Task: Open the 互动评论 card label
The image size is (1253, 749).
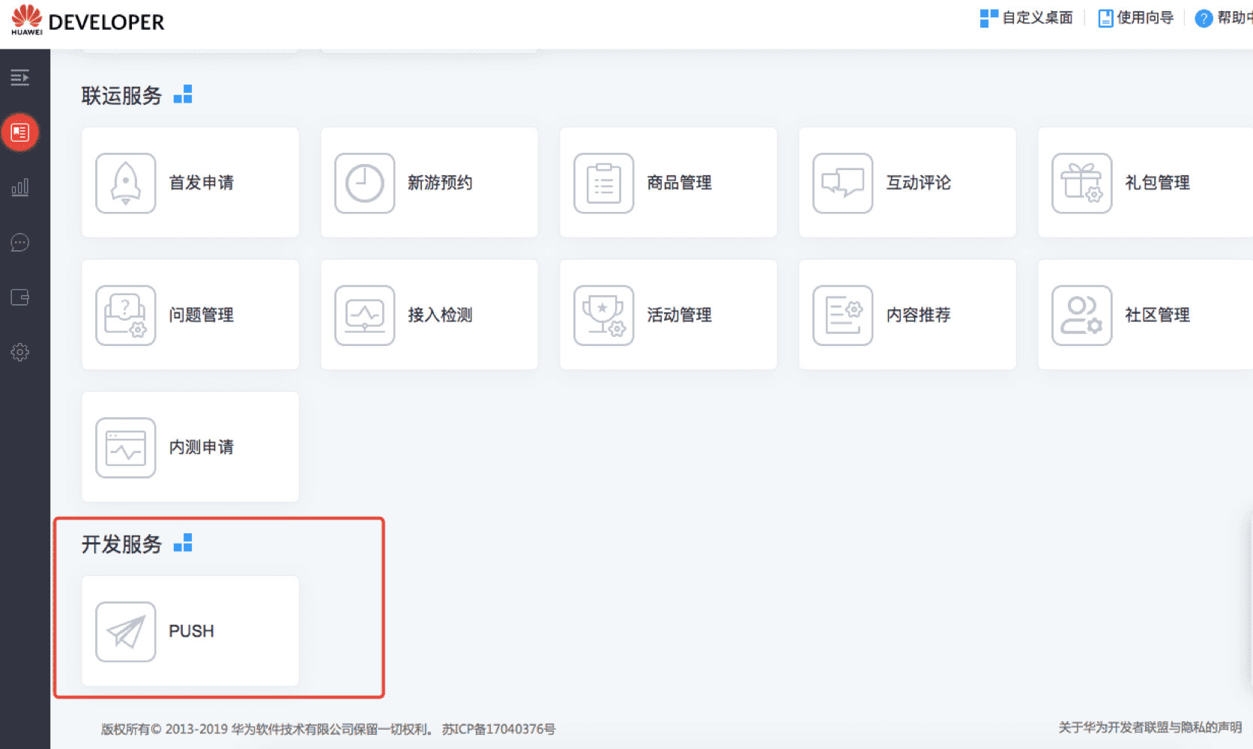Action: click(919, 183)
